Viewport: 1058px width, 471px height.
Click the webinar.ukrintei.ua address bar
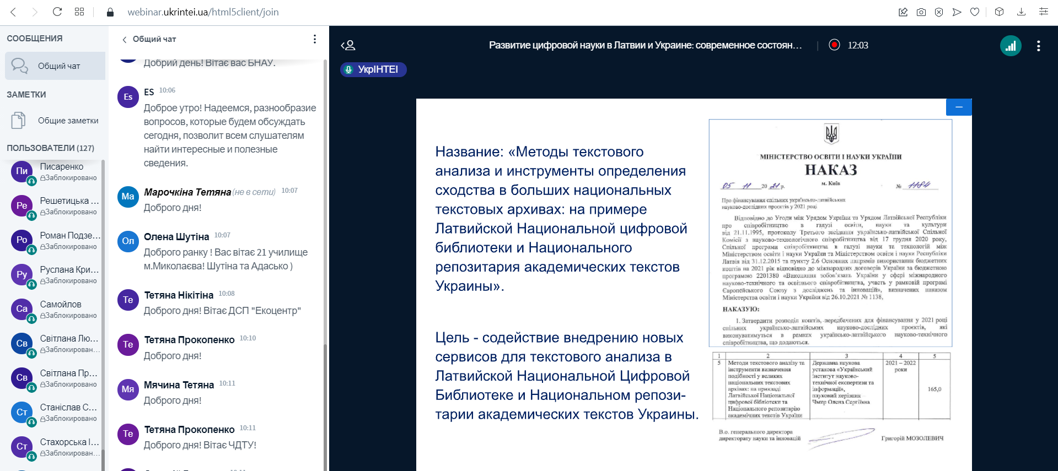click(203, 12)
